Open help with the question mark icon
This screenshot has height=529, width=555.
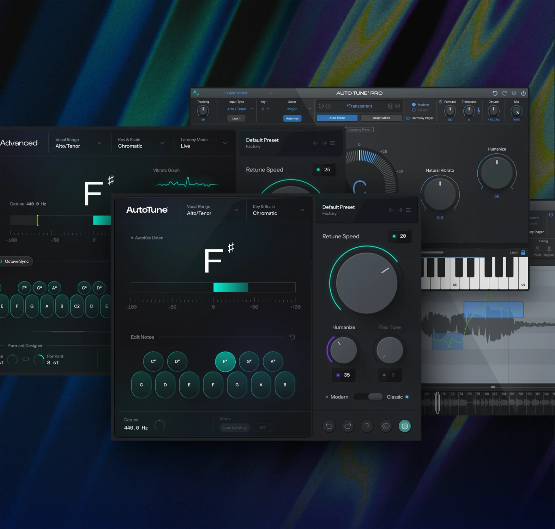367,426
